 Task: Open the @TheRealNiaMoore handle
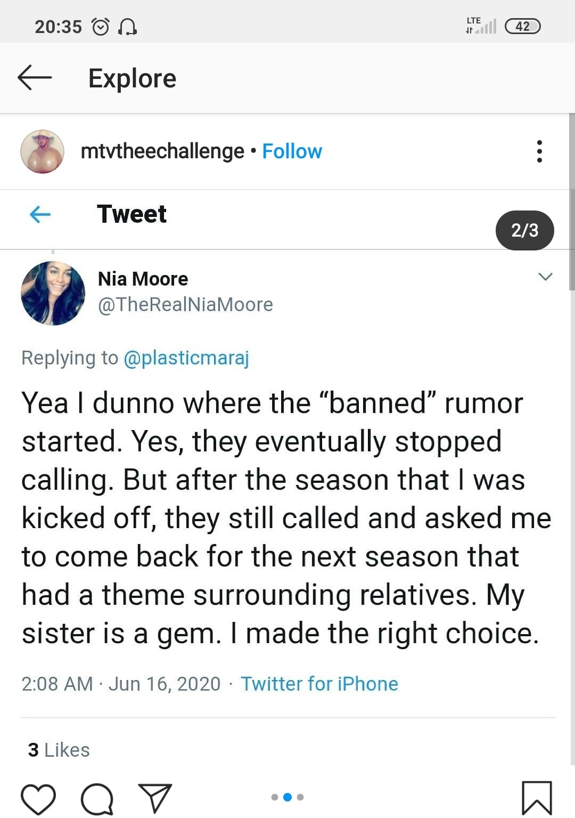(185, 305)
